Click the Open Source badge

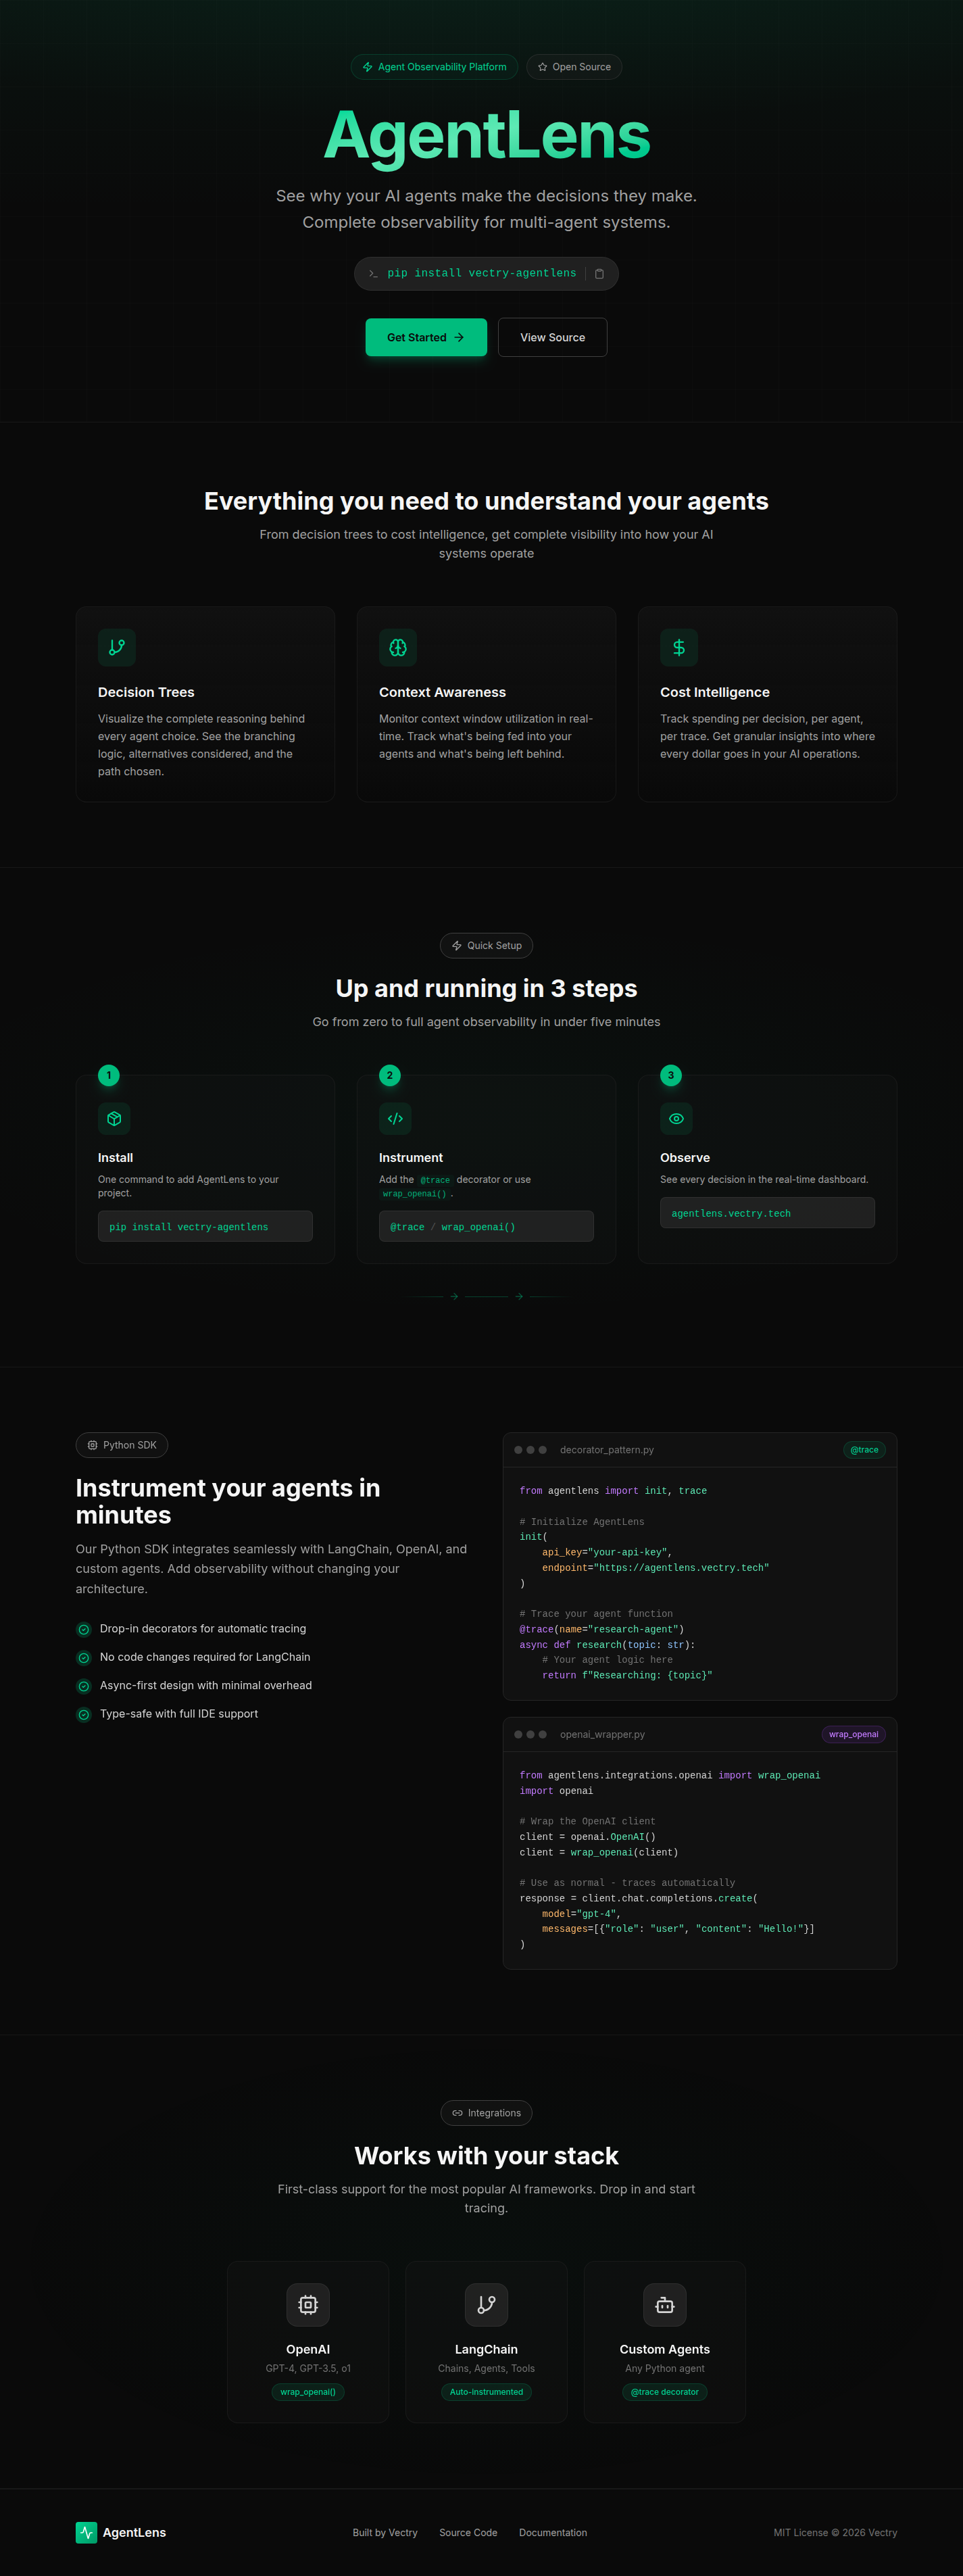574,67
